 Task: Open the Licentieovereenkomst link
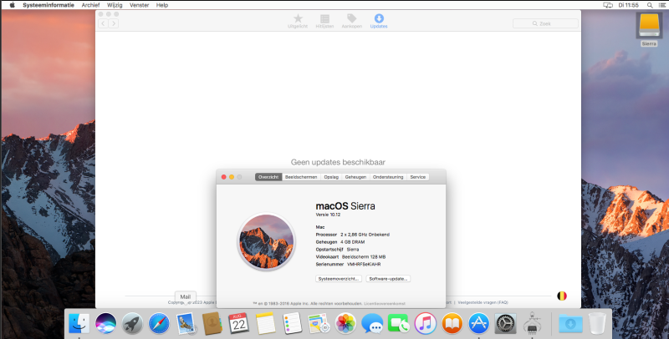[x=385, y=304]
